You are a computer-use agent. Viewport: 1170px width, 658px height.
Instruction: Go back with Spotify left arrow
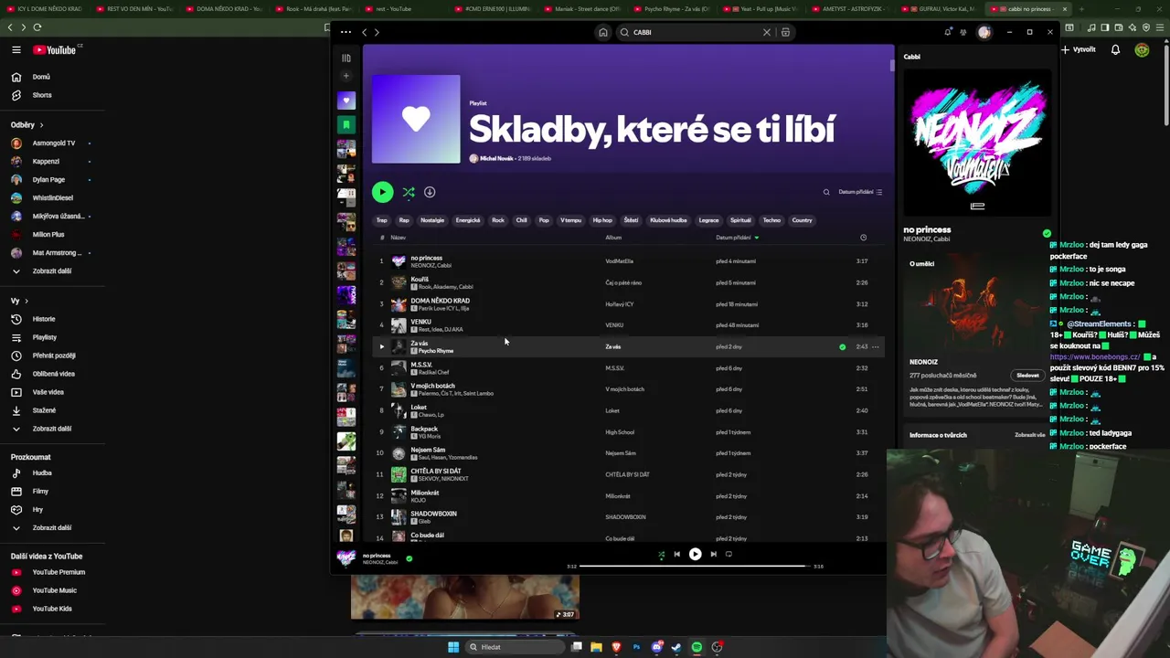(x=364, y=32)
